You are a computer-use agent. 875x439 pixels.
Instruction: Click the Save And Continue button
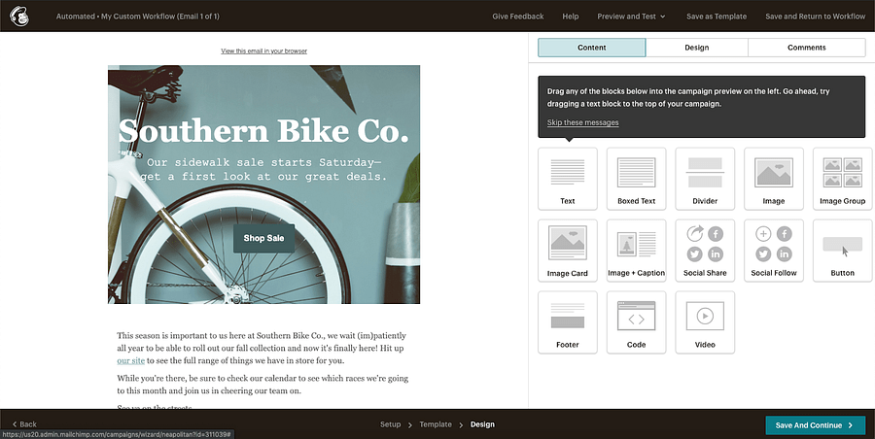tap(815, 424)
